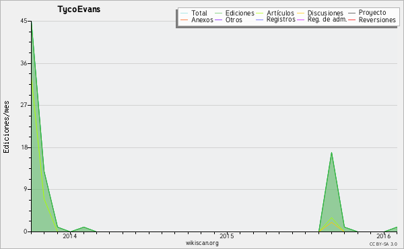Viewport: 404px width, 249px height.
Task: Click the 36 y-axis value
Action: (24, 63)
